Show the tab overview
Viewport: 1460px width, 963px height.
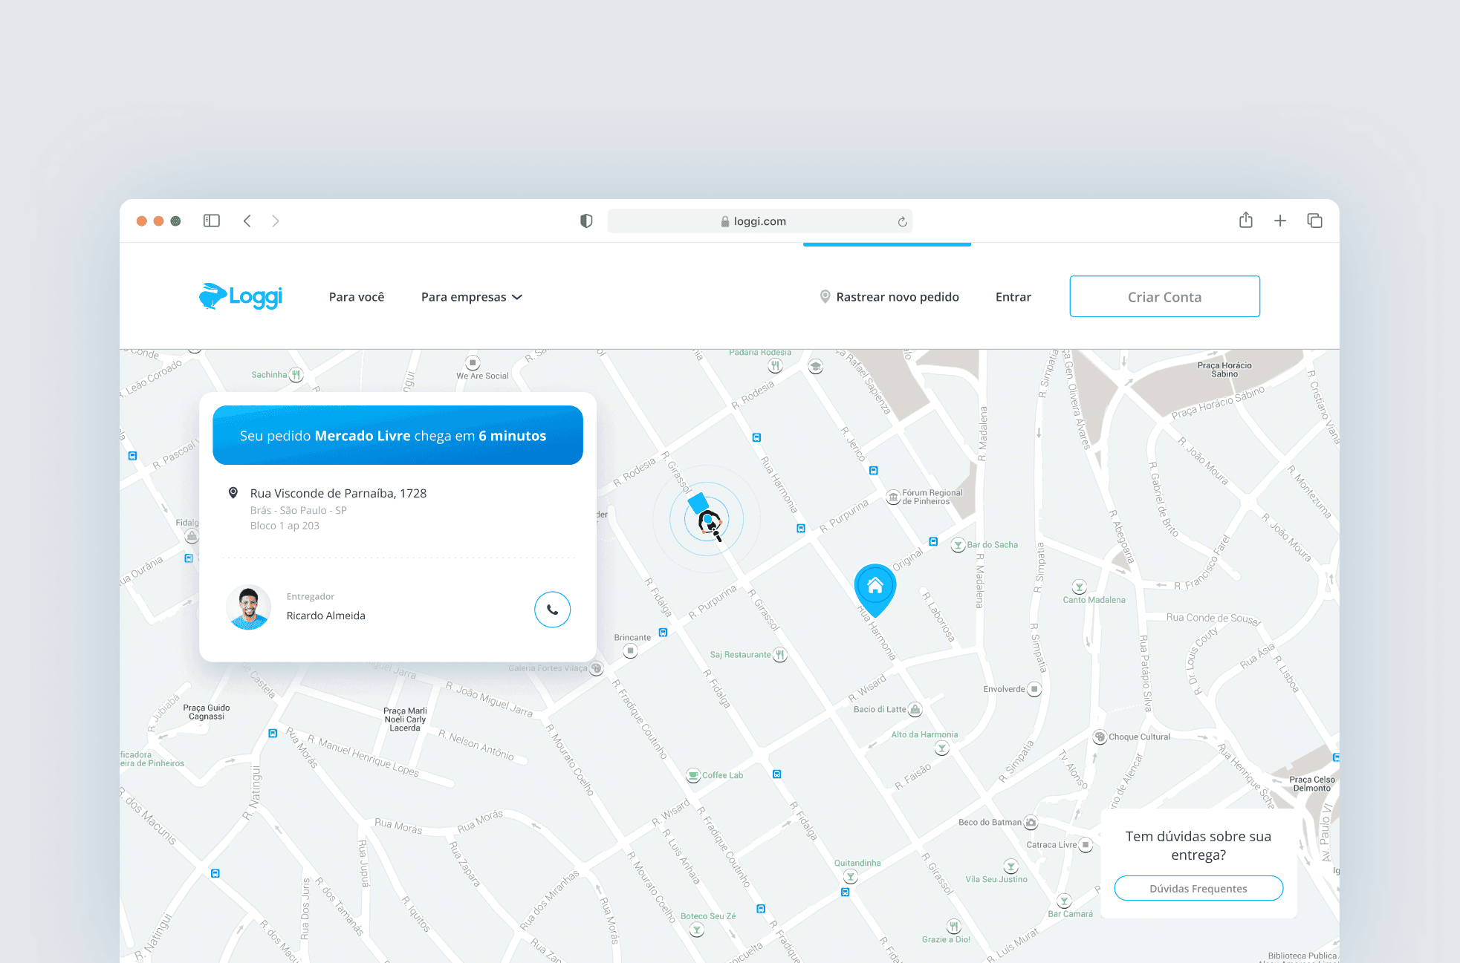click(x=1314, y=221)
